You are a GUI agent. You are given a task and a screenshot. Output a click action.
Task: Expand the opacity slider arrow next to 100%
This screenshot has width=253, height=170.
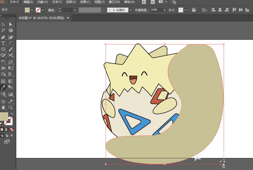pos(165,10)
